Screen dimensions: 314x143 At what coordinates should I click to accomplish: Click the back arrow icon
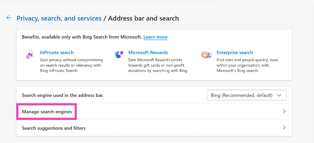point(9,18)
